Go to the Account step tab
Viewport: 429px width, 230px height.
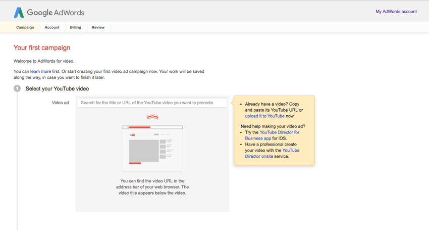(52, 27)
